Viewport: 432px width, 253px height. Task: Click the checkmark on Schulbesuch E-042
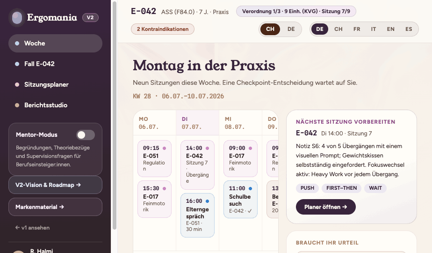pos(250,211)
